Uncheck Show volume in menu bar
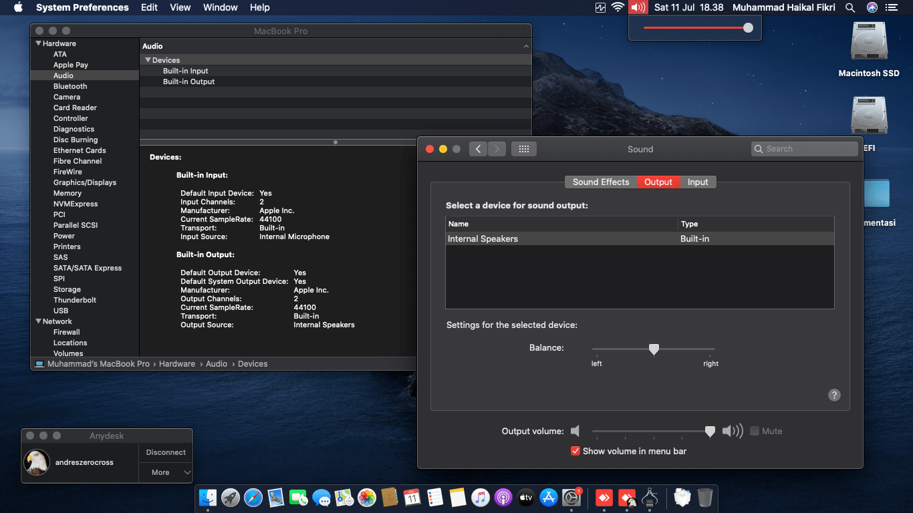 click(x=575, y=451)
